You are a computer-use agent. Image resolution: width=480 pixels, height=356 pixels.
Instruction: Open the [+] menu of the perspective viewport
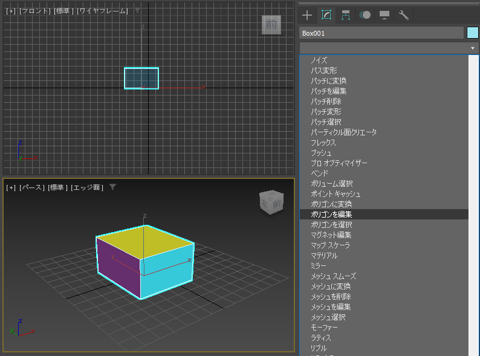coord(11,187)
